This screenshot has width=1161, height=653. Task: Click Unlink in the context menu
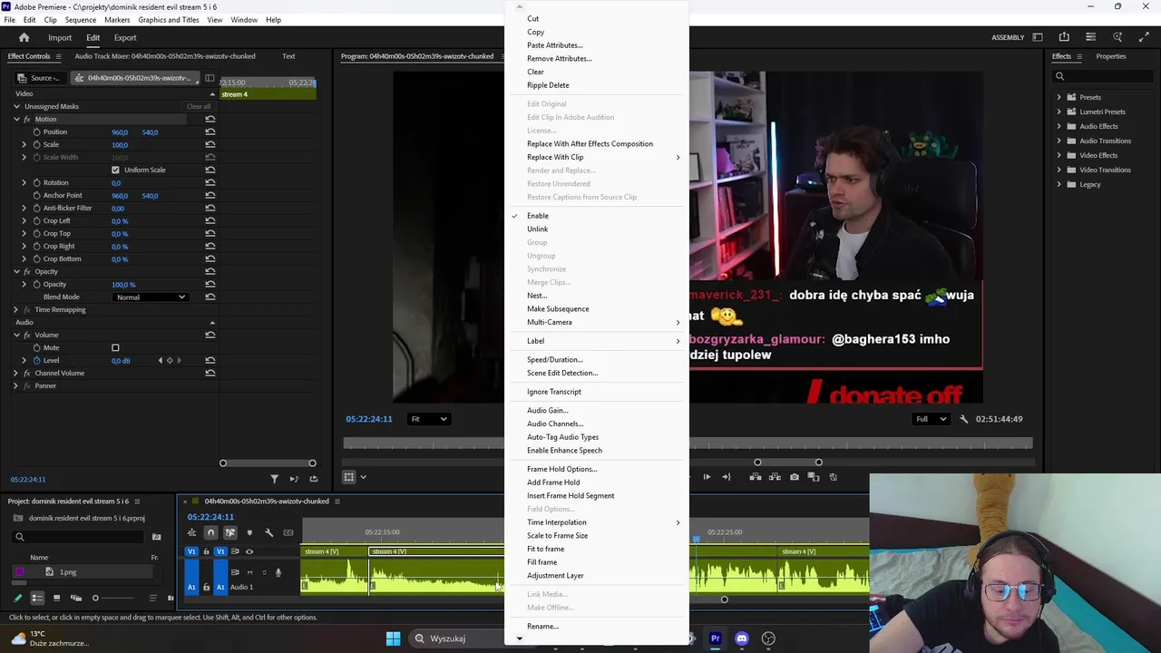tap(537, 229)
